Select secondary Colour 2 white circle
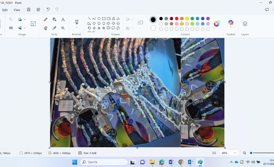Image resolution: width=274 pixels, height=167 pixels. (153, 28)
